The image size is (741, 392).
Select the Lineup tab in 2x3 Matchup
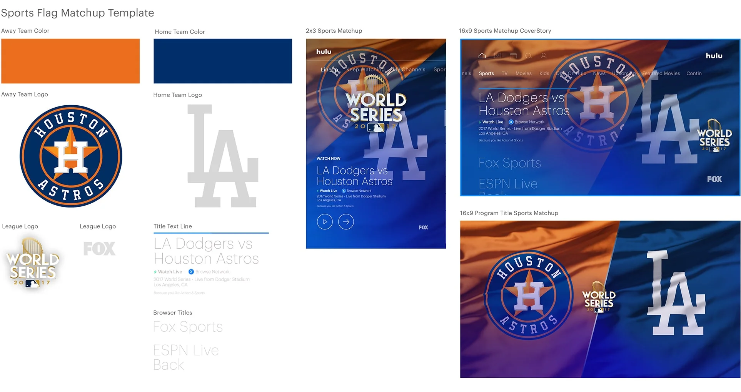(x=330, y=70)
